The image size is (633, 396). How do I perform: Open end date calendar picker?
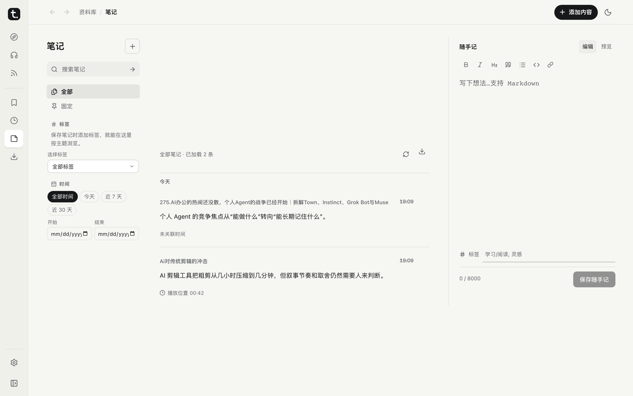point(132,234)
